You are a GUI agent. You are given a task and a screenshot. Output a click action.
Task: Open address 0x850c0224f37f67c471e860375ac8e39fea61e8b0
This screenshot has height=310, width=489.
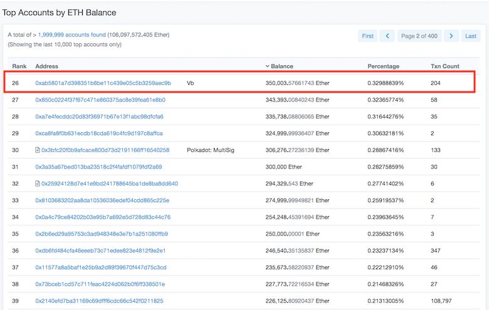[100, 100]
